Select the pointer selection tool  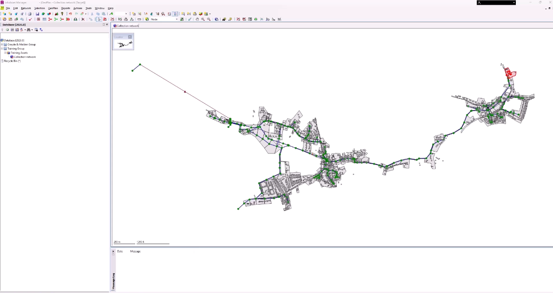pos(99,19)
